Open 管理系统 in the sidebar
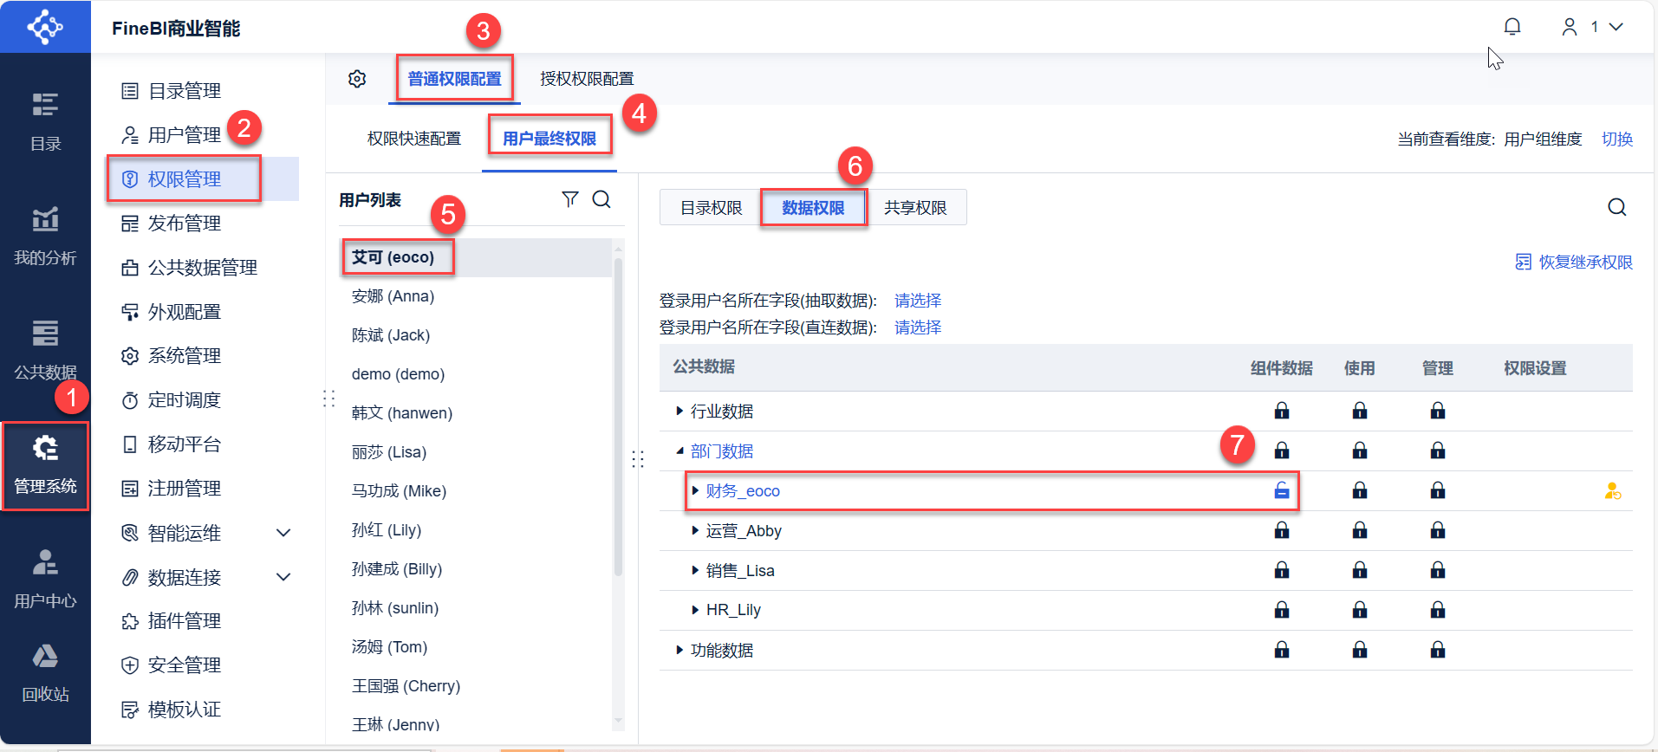 (45, 465)
